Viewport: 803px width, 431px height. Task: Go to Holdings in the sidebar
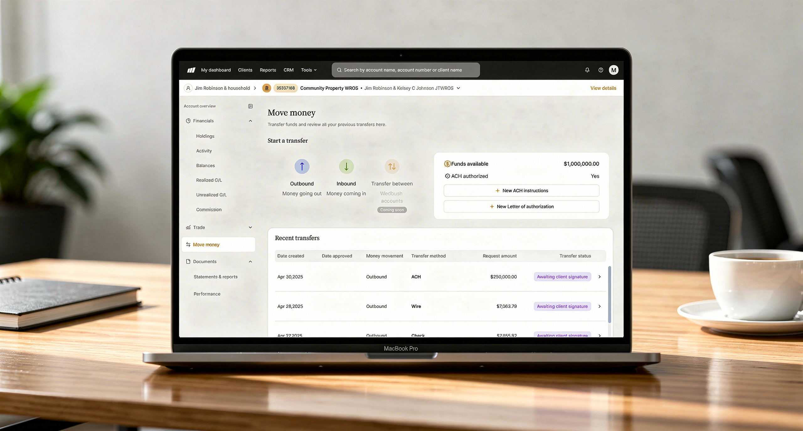tap(205, 136)
